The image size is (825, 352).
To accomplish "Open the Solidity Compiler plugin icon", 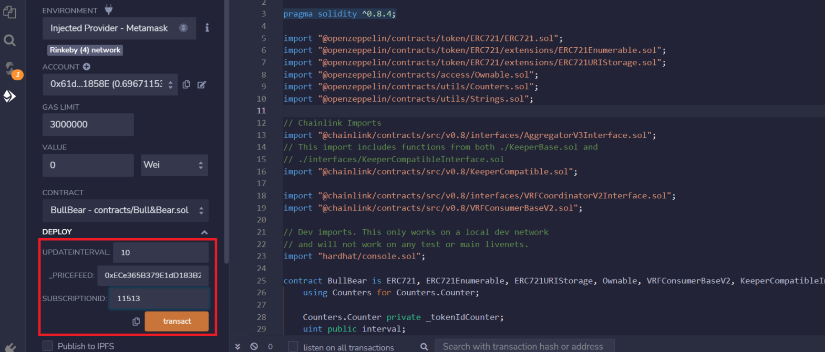I will pyautogui.click(x=10, y=68).
